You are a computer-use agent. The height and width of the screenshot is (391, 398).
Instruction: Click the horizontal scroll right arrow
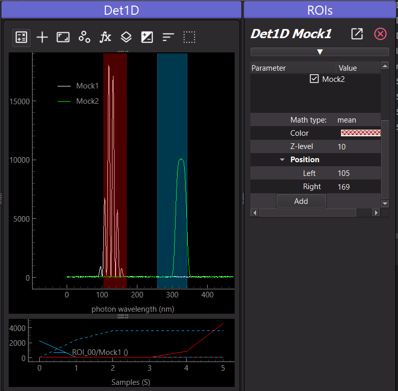click(376, 213)
